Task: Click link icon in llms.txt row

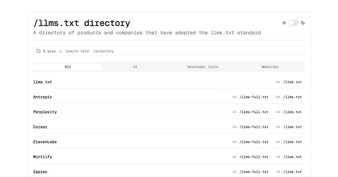Action: point(278,82)
